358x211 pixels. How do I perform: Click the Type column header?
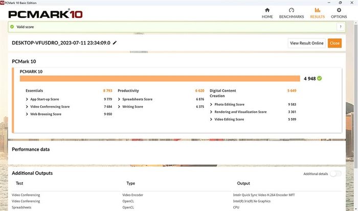[130, 183]
